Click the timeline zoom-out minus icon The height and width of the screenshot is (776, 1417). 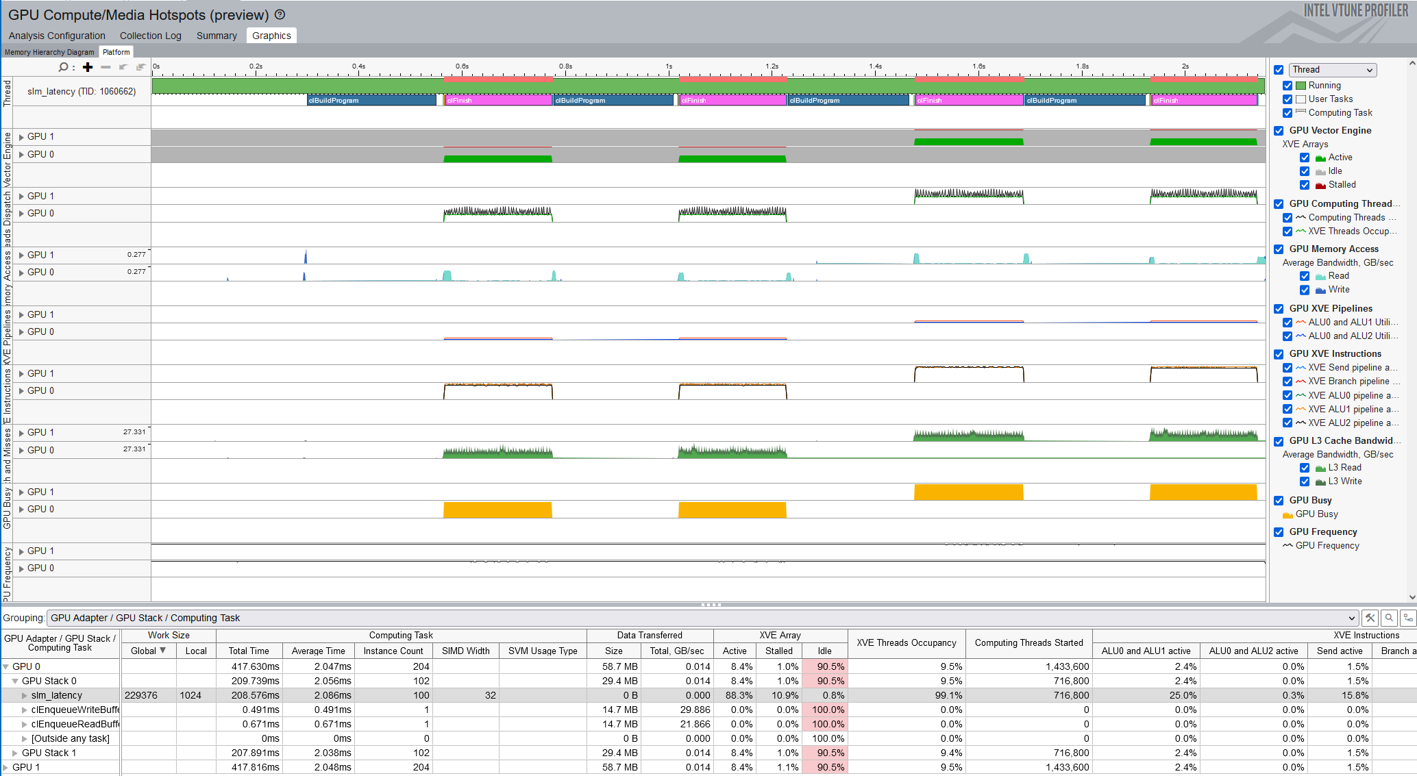pos(106,67)
